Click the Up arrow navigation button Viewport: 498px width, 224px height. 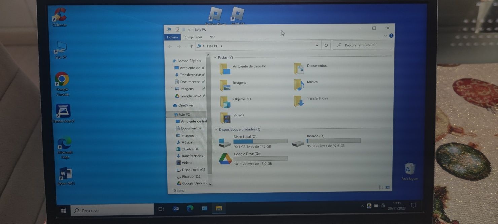point(191,46)
